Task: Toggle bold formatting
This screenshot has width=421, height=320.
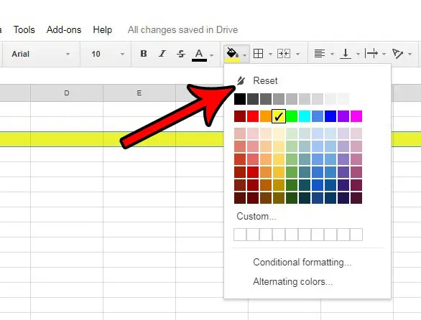Action: pos(144,54)
